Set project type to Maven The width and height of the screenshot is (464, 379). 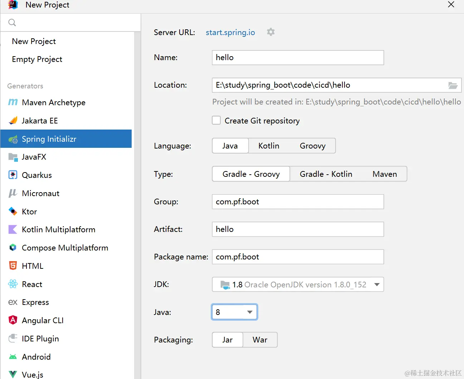[385, 174]
